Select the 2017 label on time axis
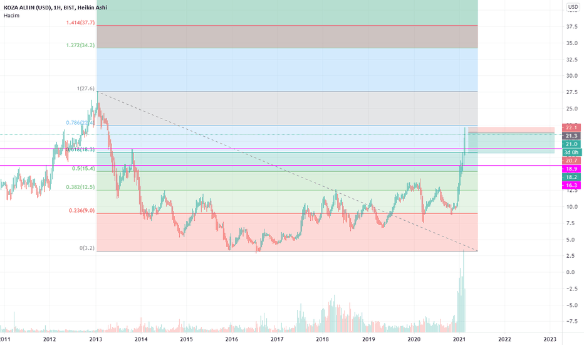The height and width of the screenshot is (345, 584). point(277,339)
